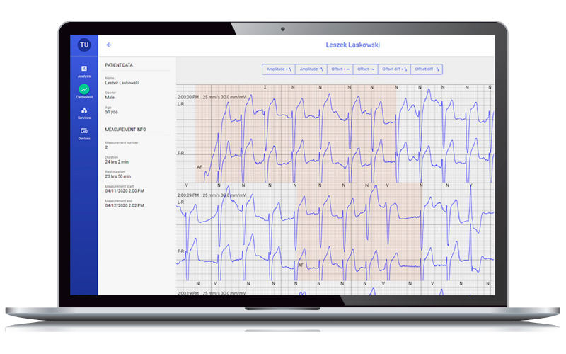Click the L-R lead label in first strip
Viewport: 566px width, 354px height.
click(x=181, y=104)
